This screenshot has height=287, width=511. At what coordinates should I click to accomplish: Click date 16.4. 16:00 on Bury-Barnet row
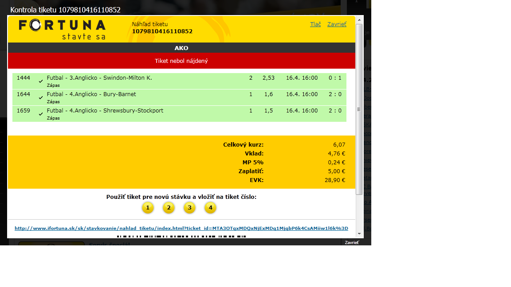(x=302, y=94)
